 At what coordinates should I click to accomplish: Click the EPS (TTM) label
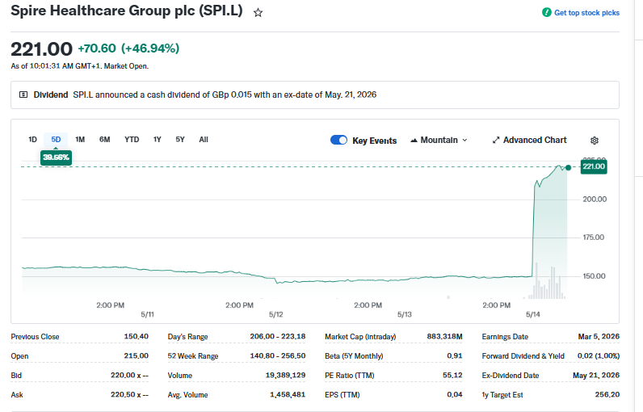[342, 394]
